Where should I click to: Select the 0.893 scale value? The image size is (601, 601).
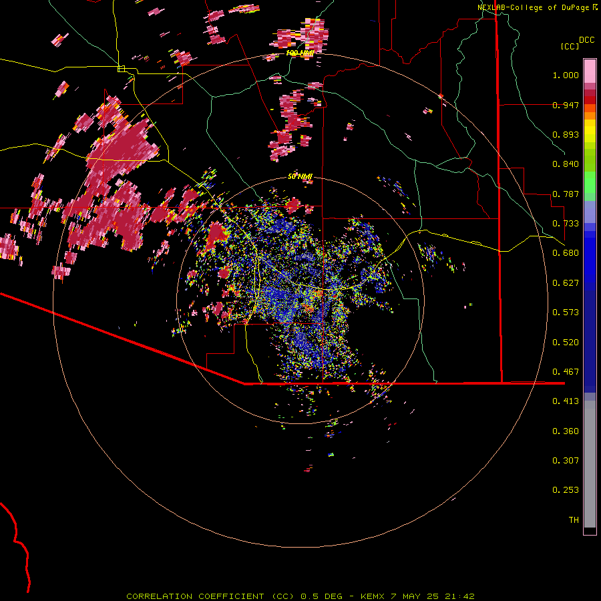click(566, 134)
